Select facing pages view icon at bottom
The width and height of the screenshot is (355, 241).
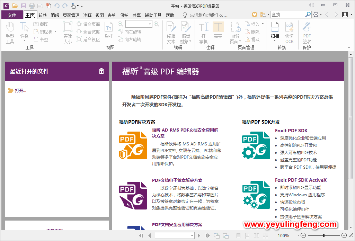coord(256,235)
